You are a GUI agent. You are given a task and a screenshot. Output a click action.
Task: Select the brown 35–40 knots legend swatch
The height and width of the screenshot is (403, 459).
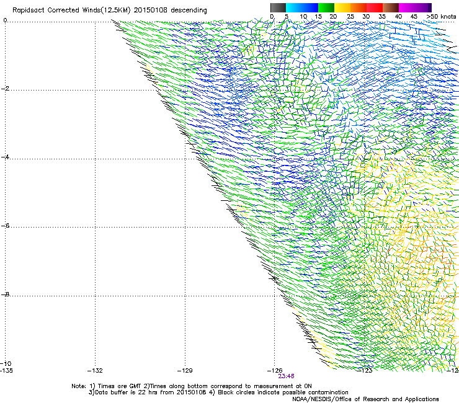point(391,7)
